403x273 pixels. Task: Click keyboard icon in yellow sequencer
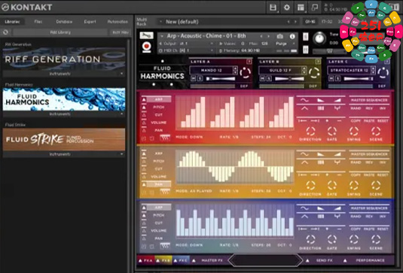(165, 192)
